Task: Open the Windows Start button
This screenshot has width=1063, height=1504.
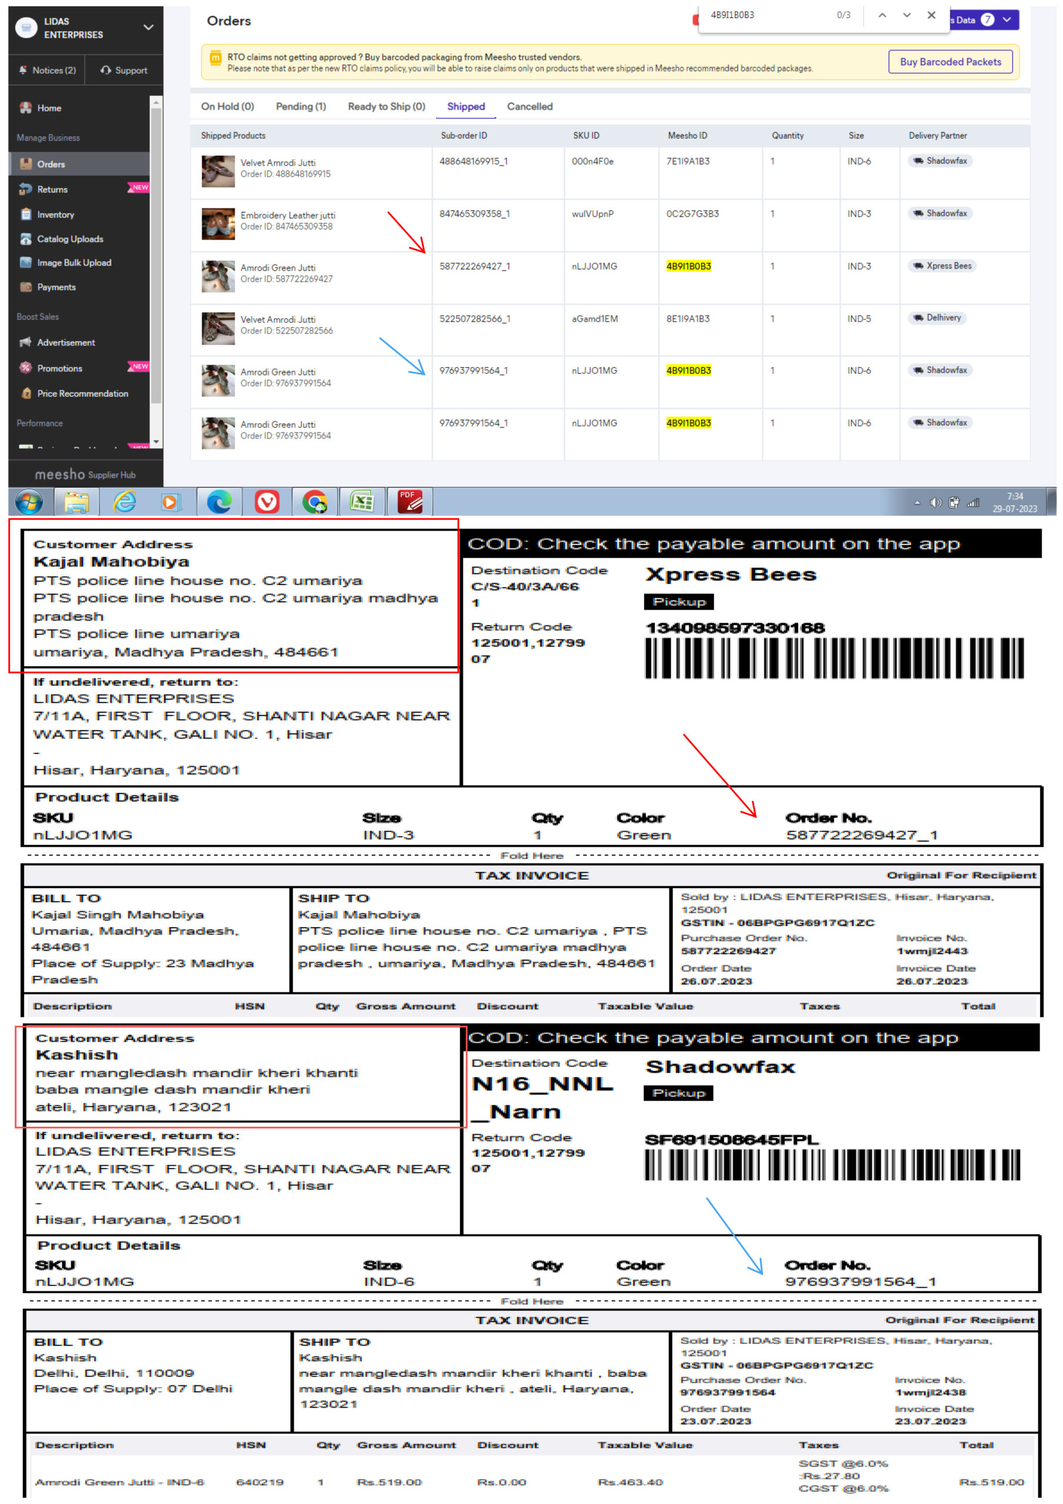Action: 29,502
